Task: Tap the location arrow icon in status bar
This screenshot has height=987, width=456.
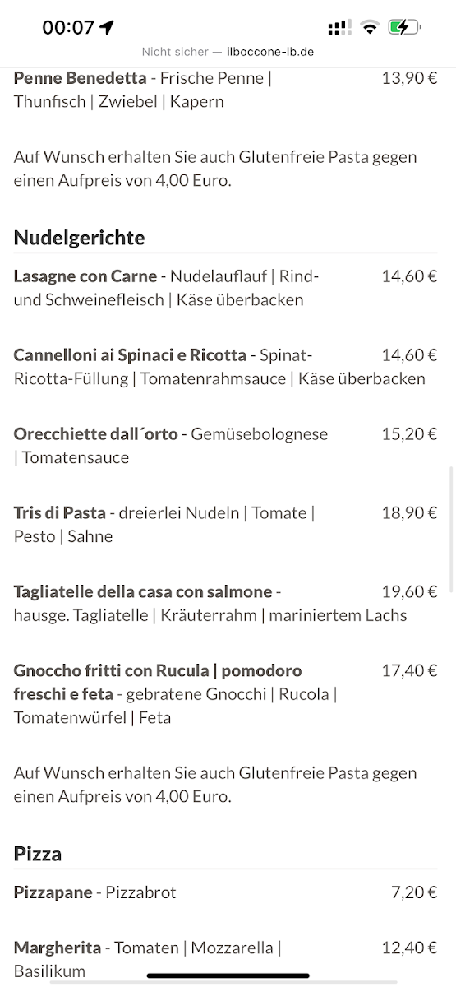Action: [x=107, y=28]
